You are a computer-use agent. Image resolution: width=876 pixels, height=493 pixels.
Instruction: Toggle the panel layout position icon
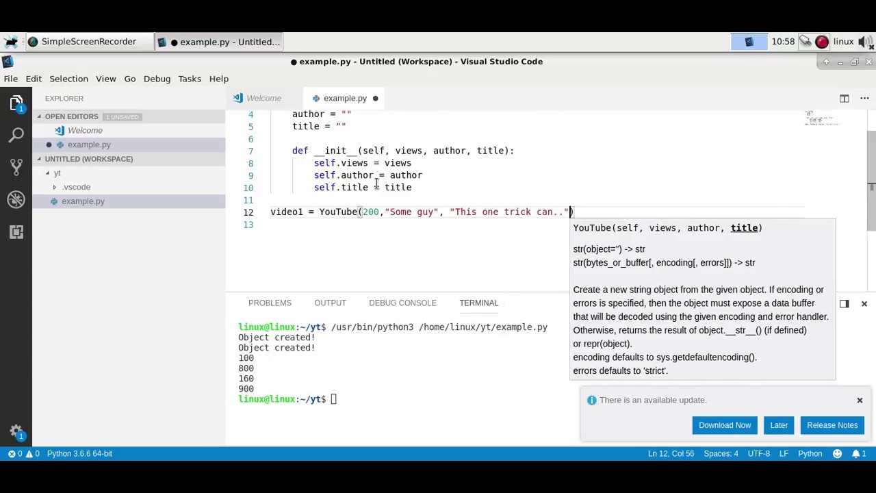pyautogui.click(x=844, y=303)
